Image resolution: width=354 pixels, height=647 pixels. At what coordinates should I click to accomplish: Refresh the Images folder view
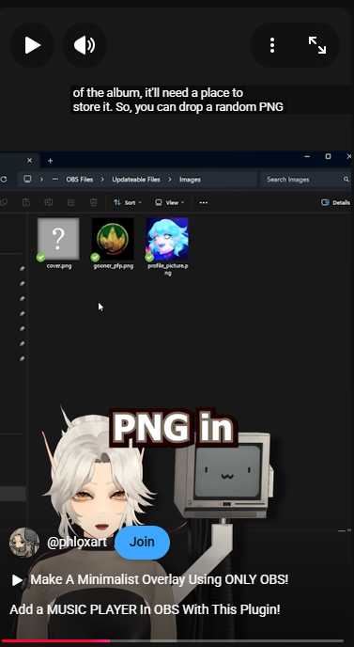coord(4,180)
